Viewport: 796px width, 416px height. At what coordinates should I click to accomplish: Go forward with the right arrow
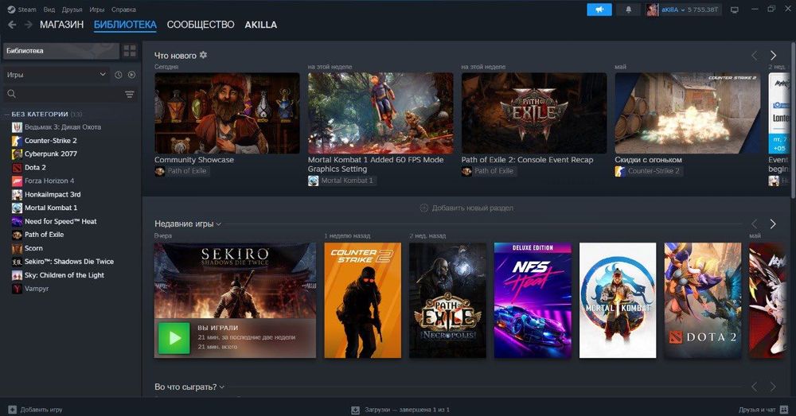point(29,25)
